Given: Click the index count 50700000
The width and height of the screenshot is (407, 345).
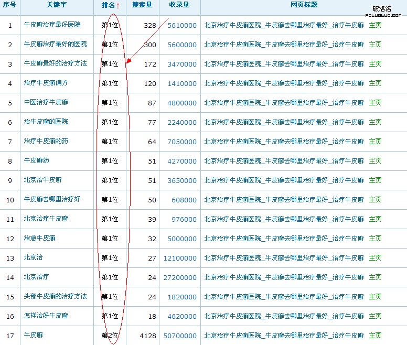Looking at the screenshot, I should (180, 336).
